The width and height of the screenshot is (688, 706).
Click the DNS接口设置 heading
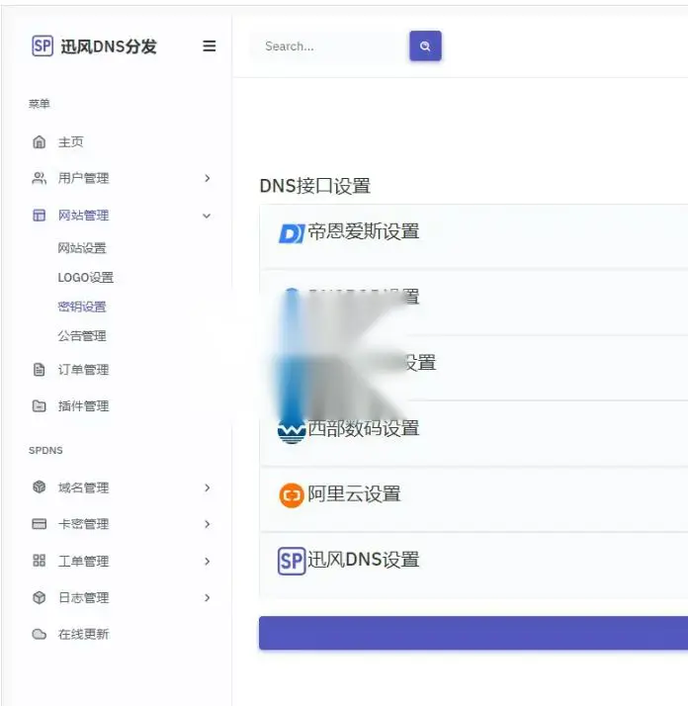[314, 186]
